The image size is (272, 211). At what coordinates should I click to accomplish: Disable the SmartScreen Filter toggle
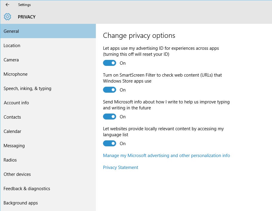(110, 90)
